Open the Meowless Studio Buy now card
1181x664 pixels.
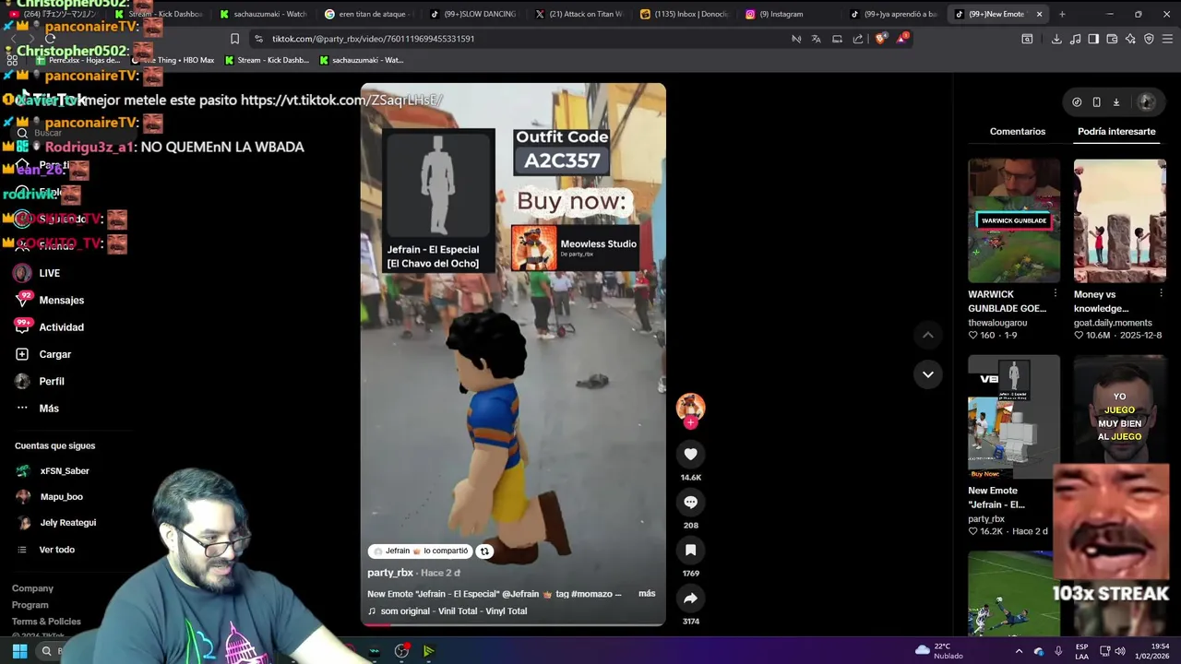click(x=575, y=248)
